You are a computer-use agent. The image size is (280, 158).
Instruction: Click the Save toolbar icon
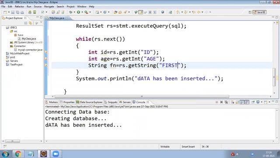[x=13, y=12]
